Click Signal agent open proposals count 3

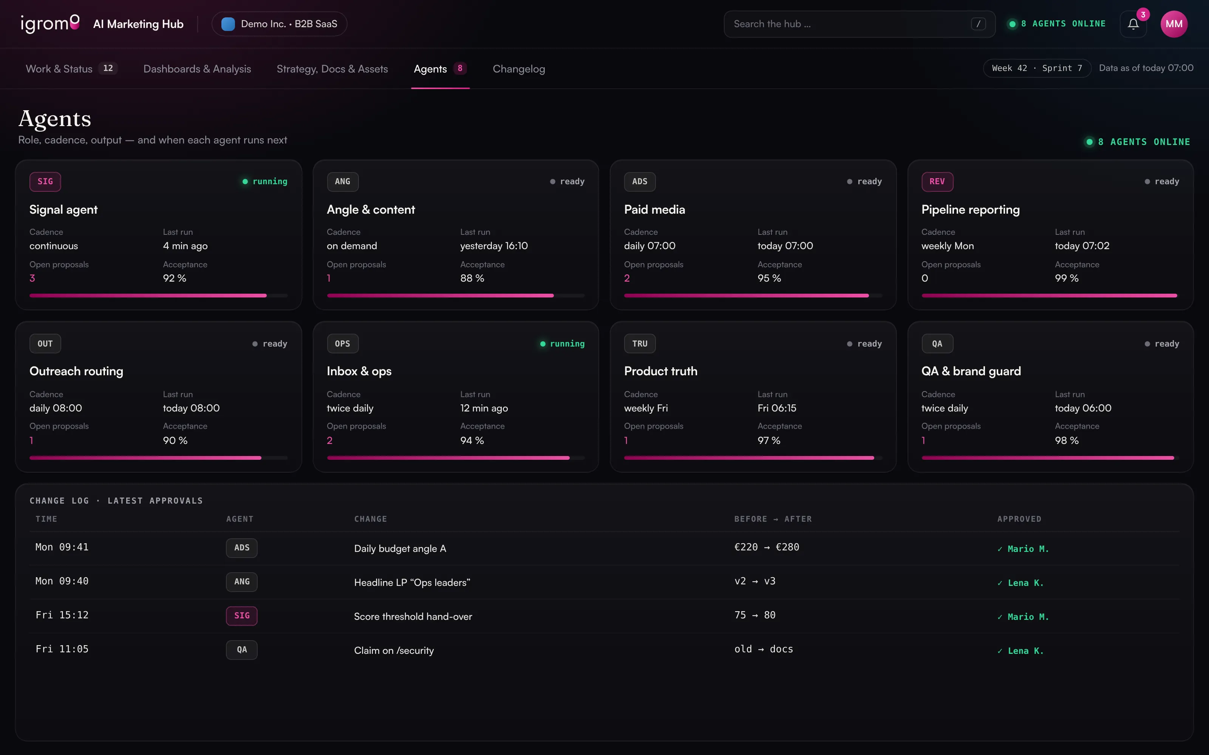32,278
